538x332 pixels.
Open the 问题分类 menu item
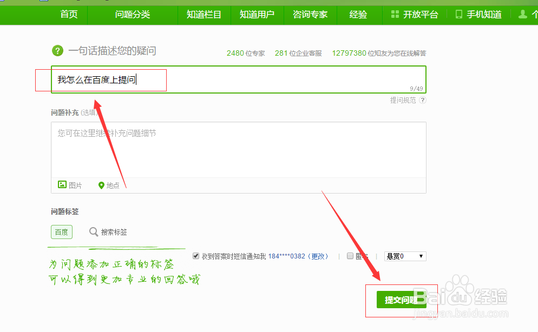pos(133,15)
